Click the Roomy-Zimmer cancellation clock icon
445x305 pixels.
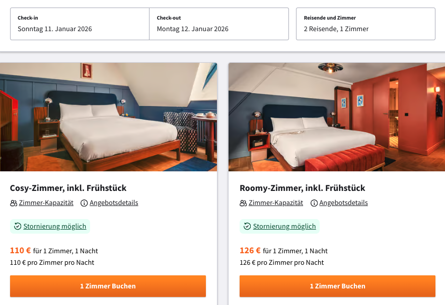(x=247, y=226)
